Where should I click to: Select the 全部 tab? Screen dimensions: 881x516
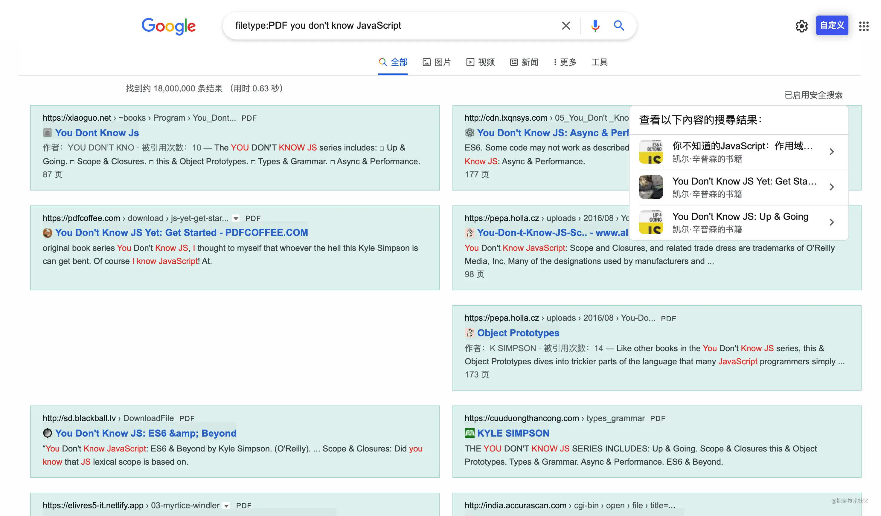393,62
